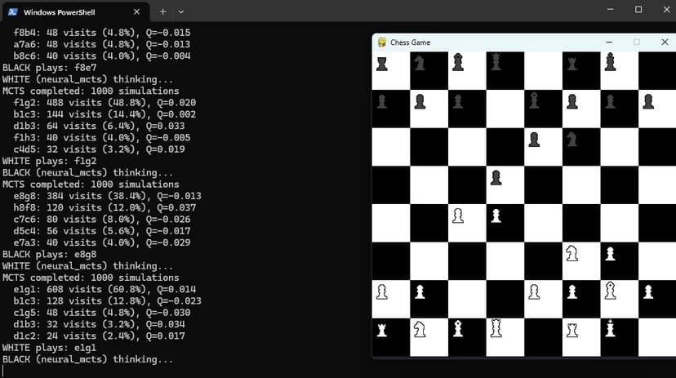Image resolution: width=676 pixels, height=378 pixels.
Task: Click the empty e5 square
Action: (543, 185)
